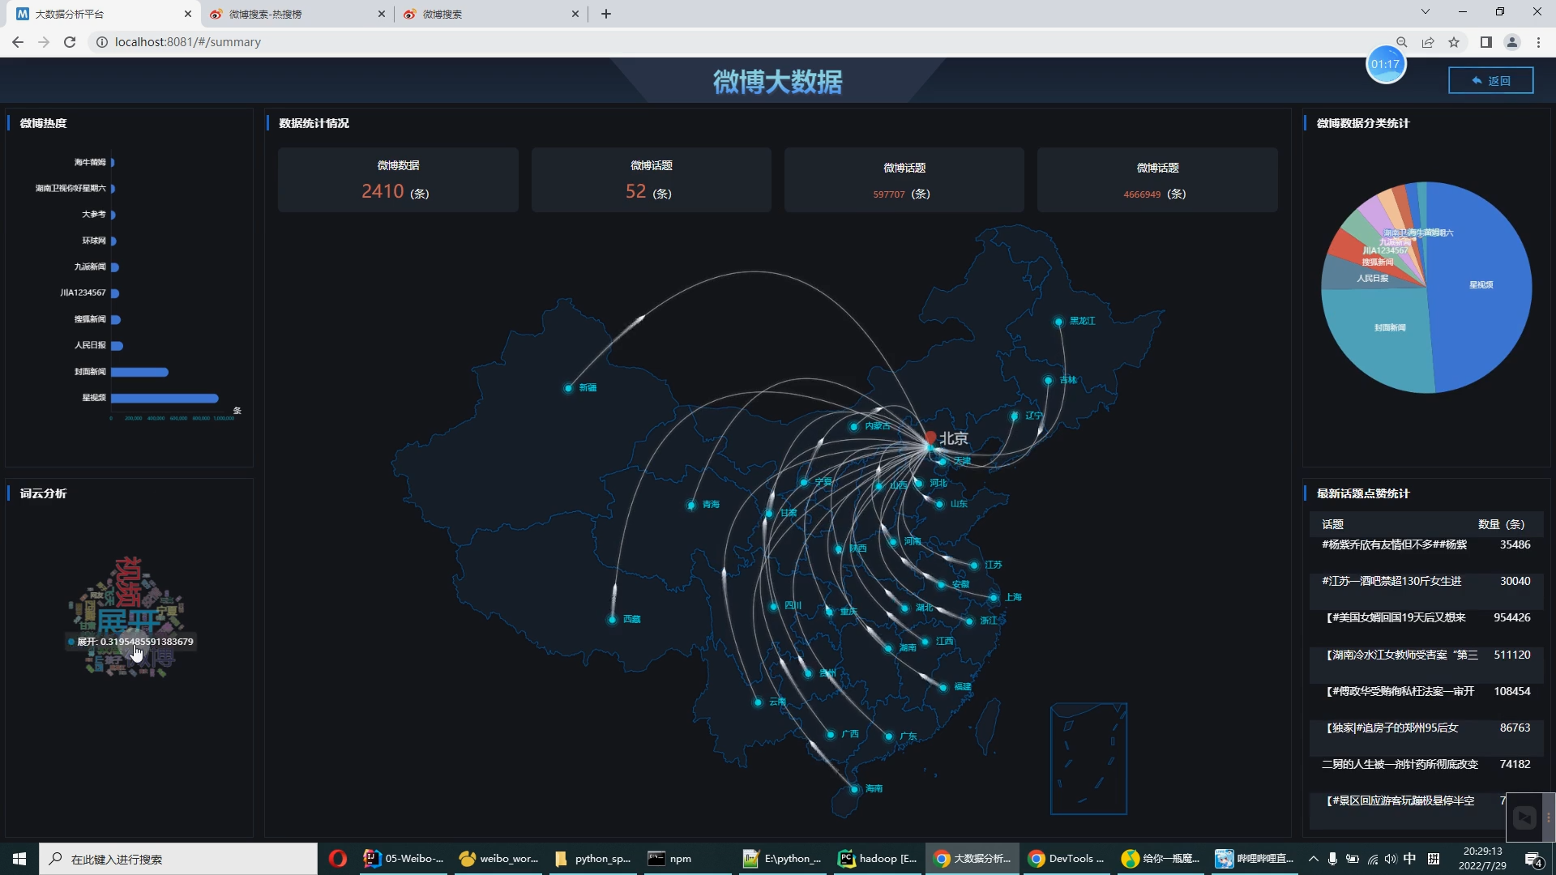
Task: Click the 星视频 bar in the heat chart
Action: coord(165,398)
